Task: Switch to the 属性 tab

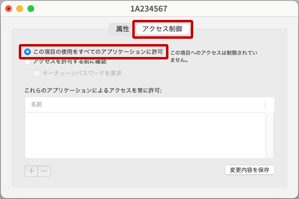Action: click(122, 29)
